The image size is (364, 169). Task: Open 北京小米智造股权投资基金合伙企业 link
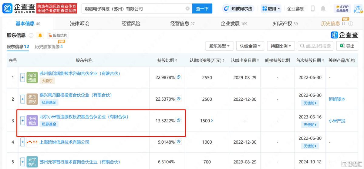tap(84, 117)
